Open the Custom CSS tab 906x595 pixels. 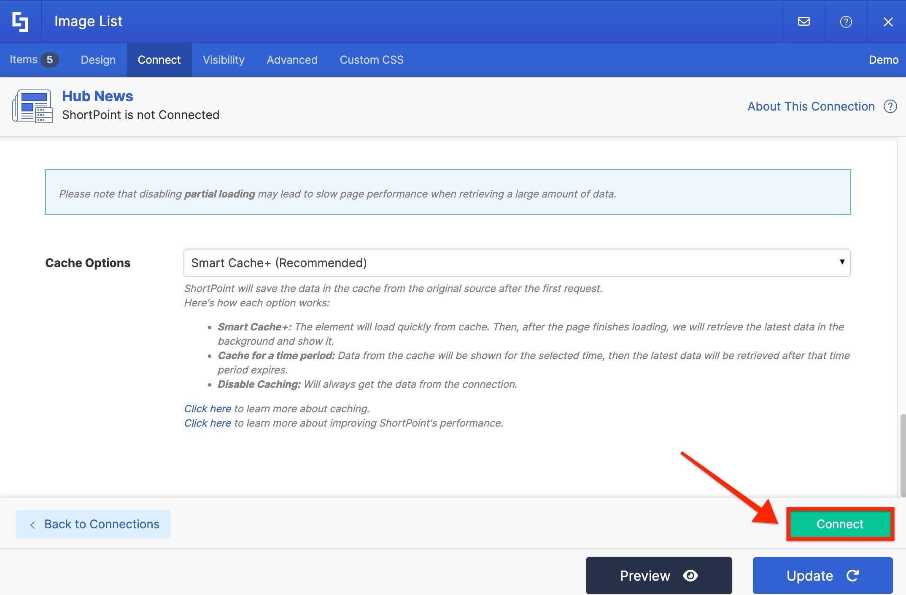point(371,59)
